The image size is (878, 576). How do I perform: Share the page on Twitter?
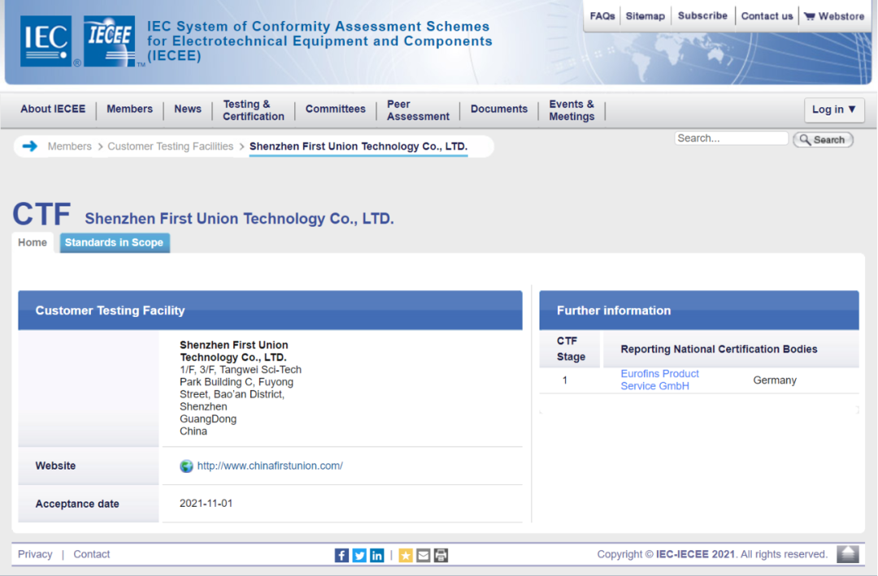359,556
